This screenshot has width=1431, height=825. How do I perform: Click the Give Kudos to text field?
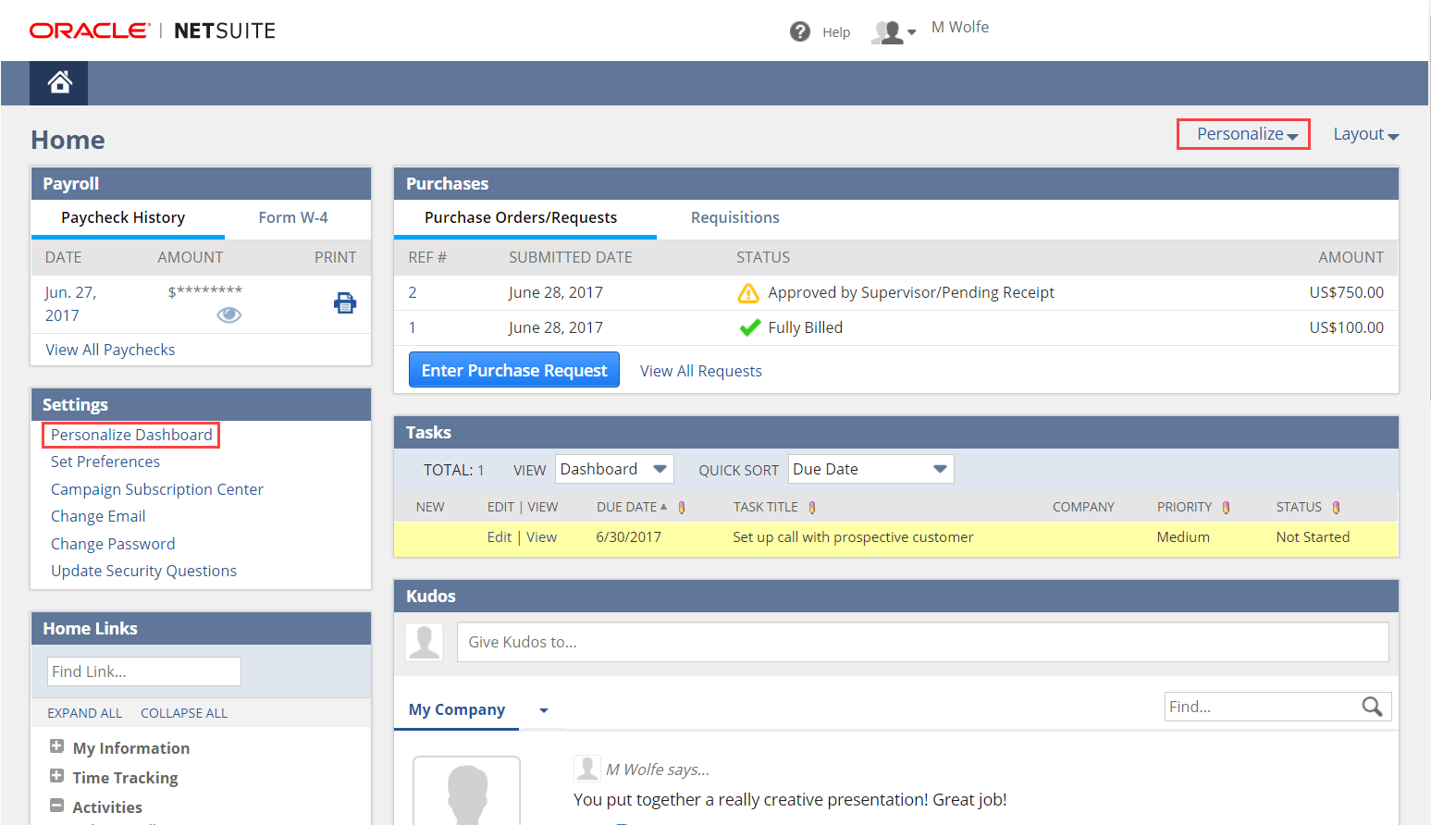click(x=922, y=642)
